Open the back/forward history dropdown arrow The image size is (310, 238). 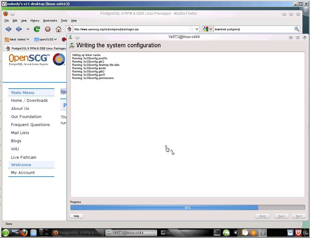(28, 29)
